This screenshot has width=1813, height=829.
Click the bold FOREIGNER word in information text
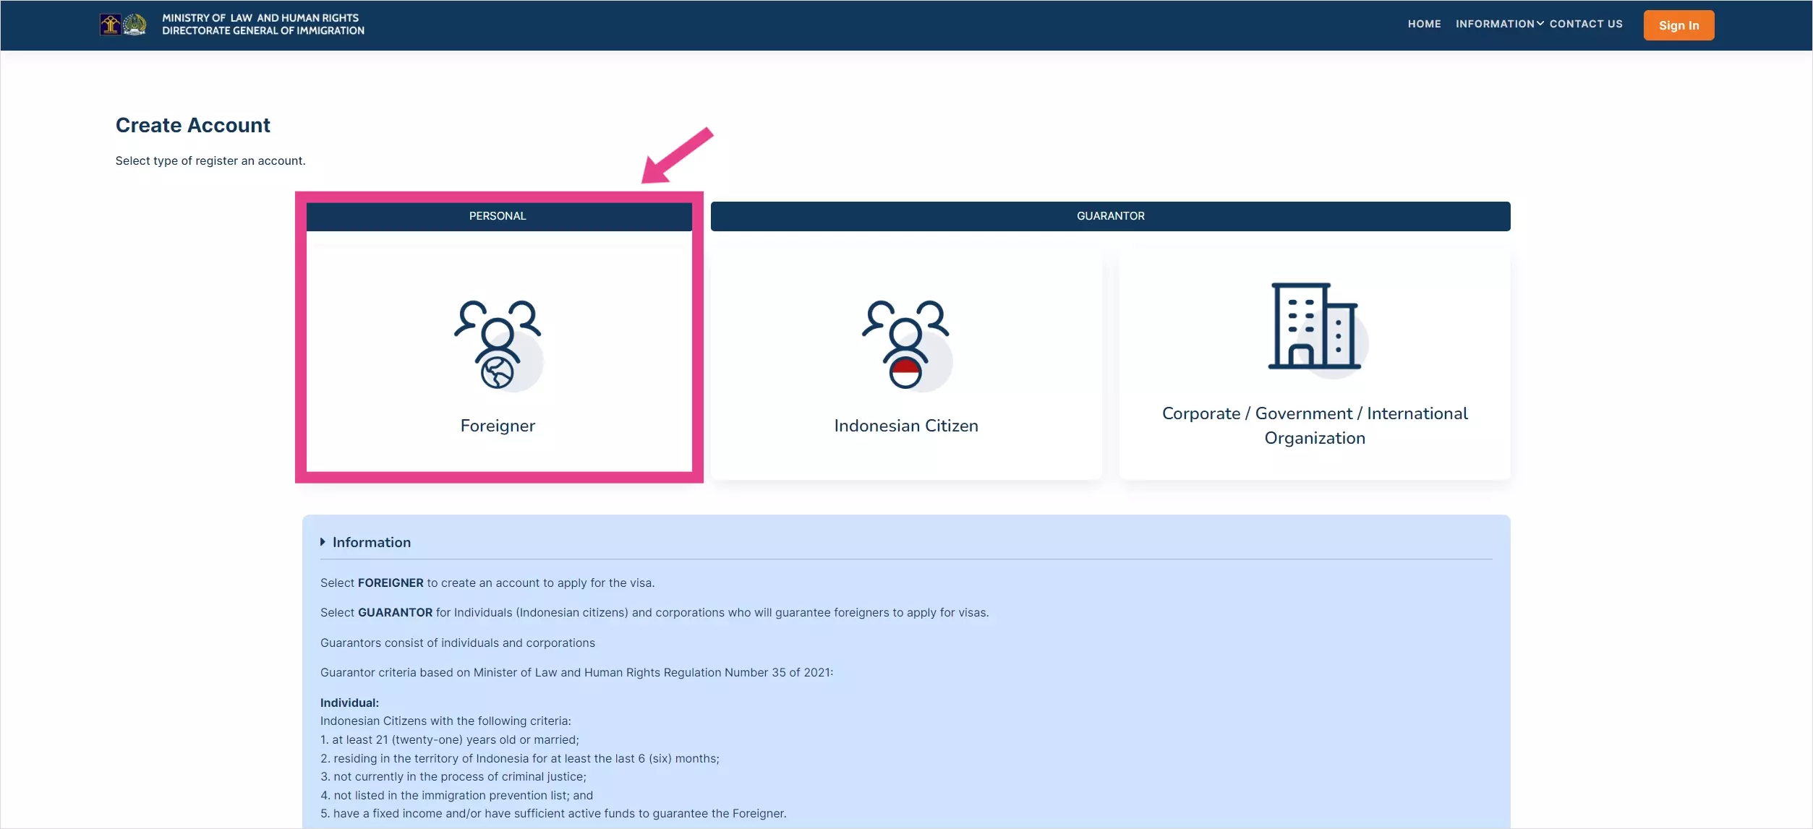(391, 583)
